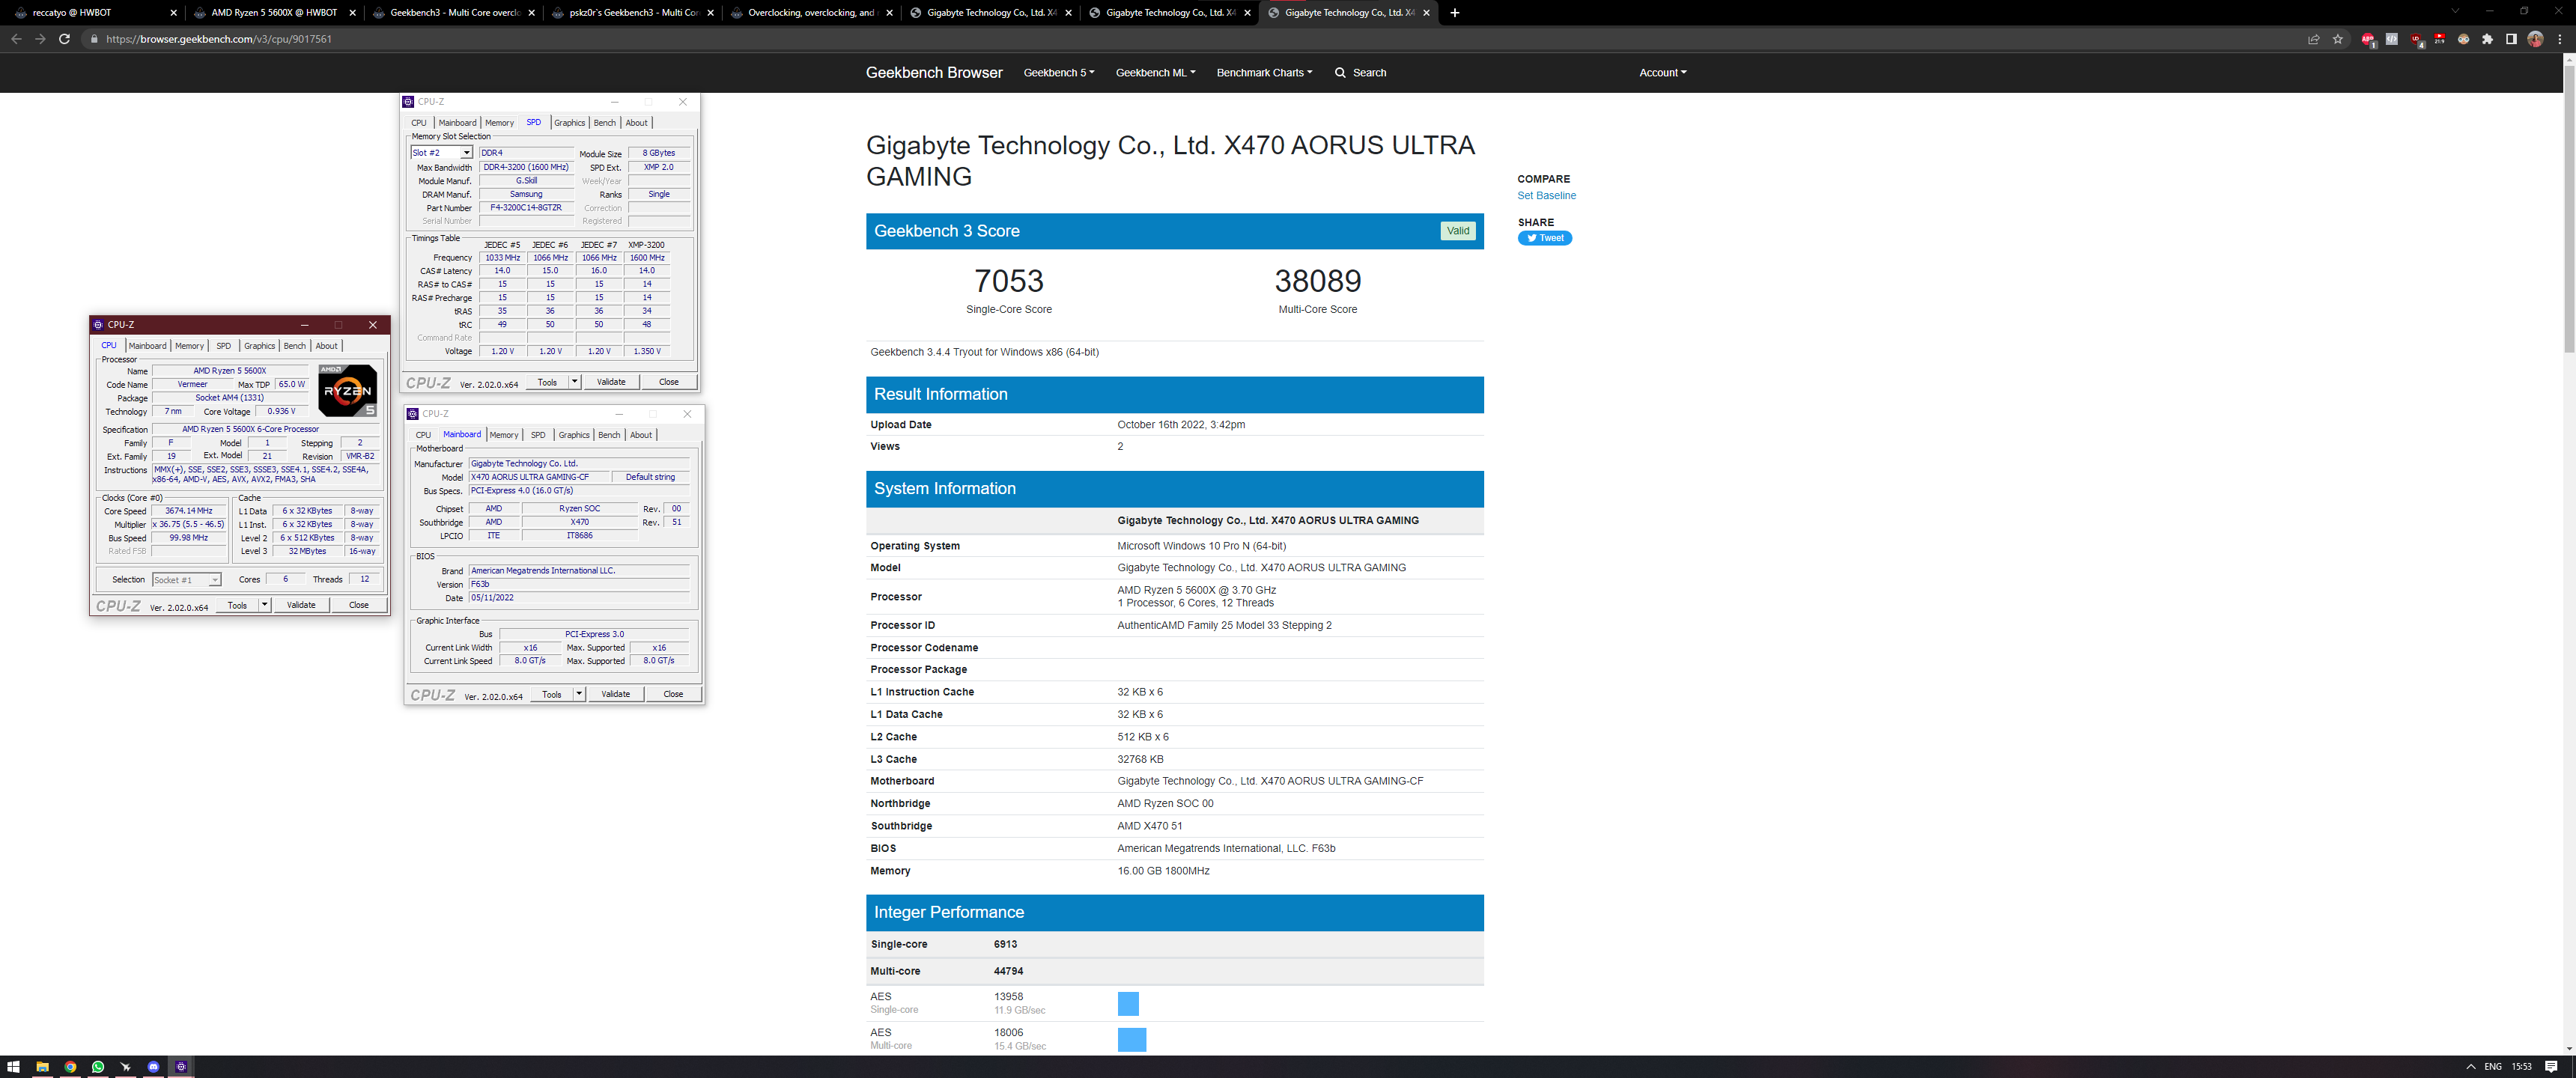The image size is (2576, 1078).
Task: Expand Tools arrow in the CPU-Z CPU window
Action: pyautogui.click(x=264, y=605)
